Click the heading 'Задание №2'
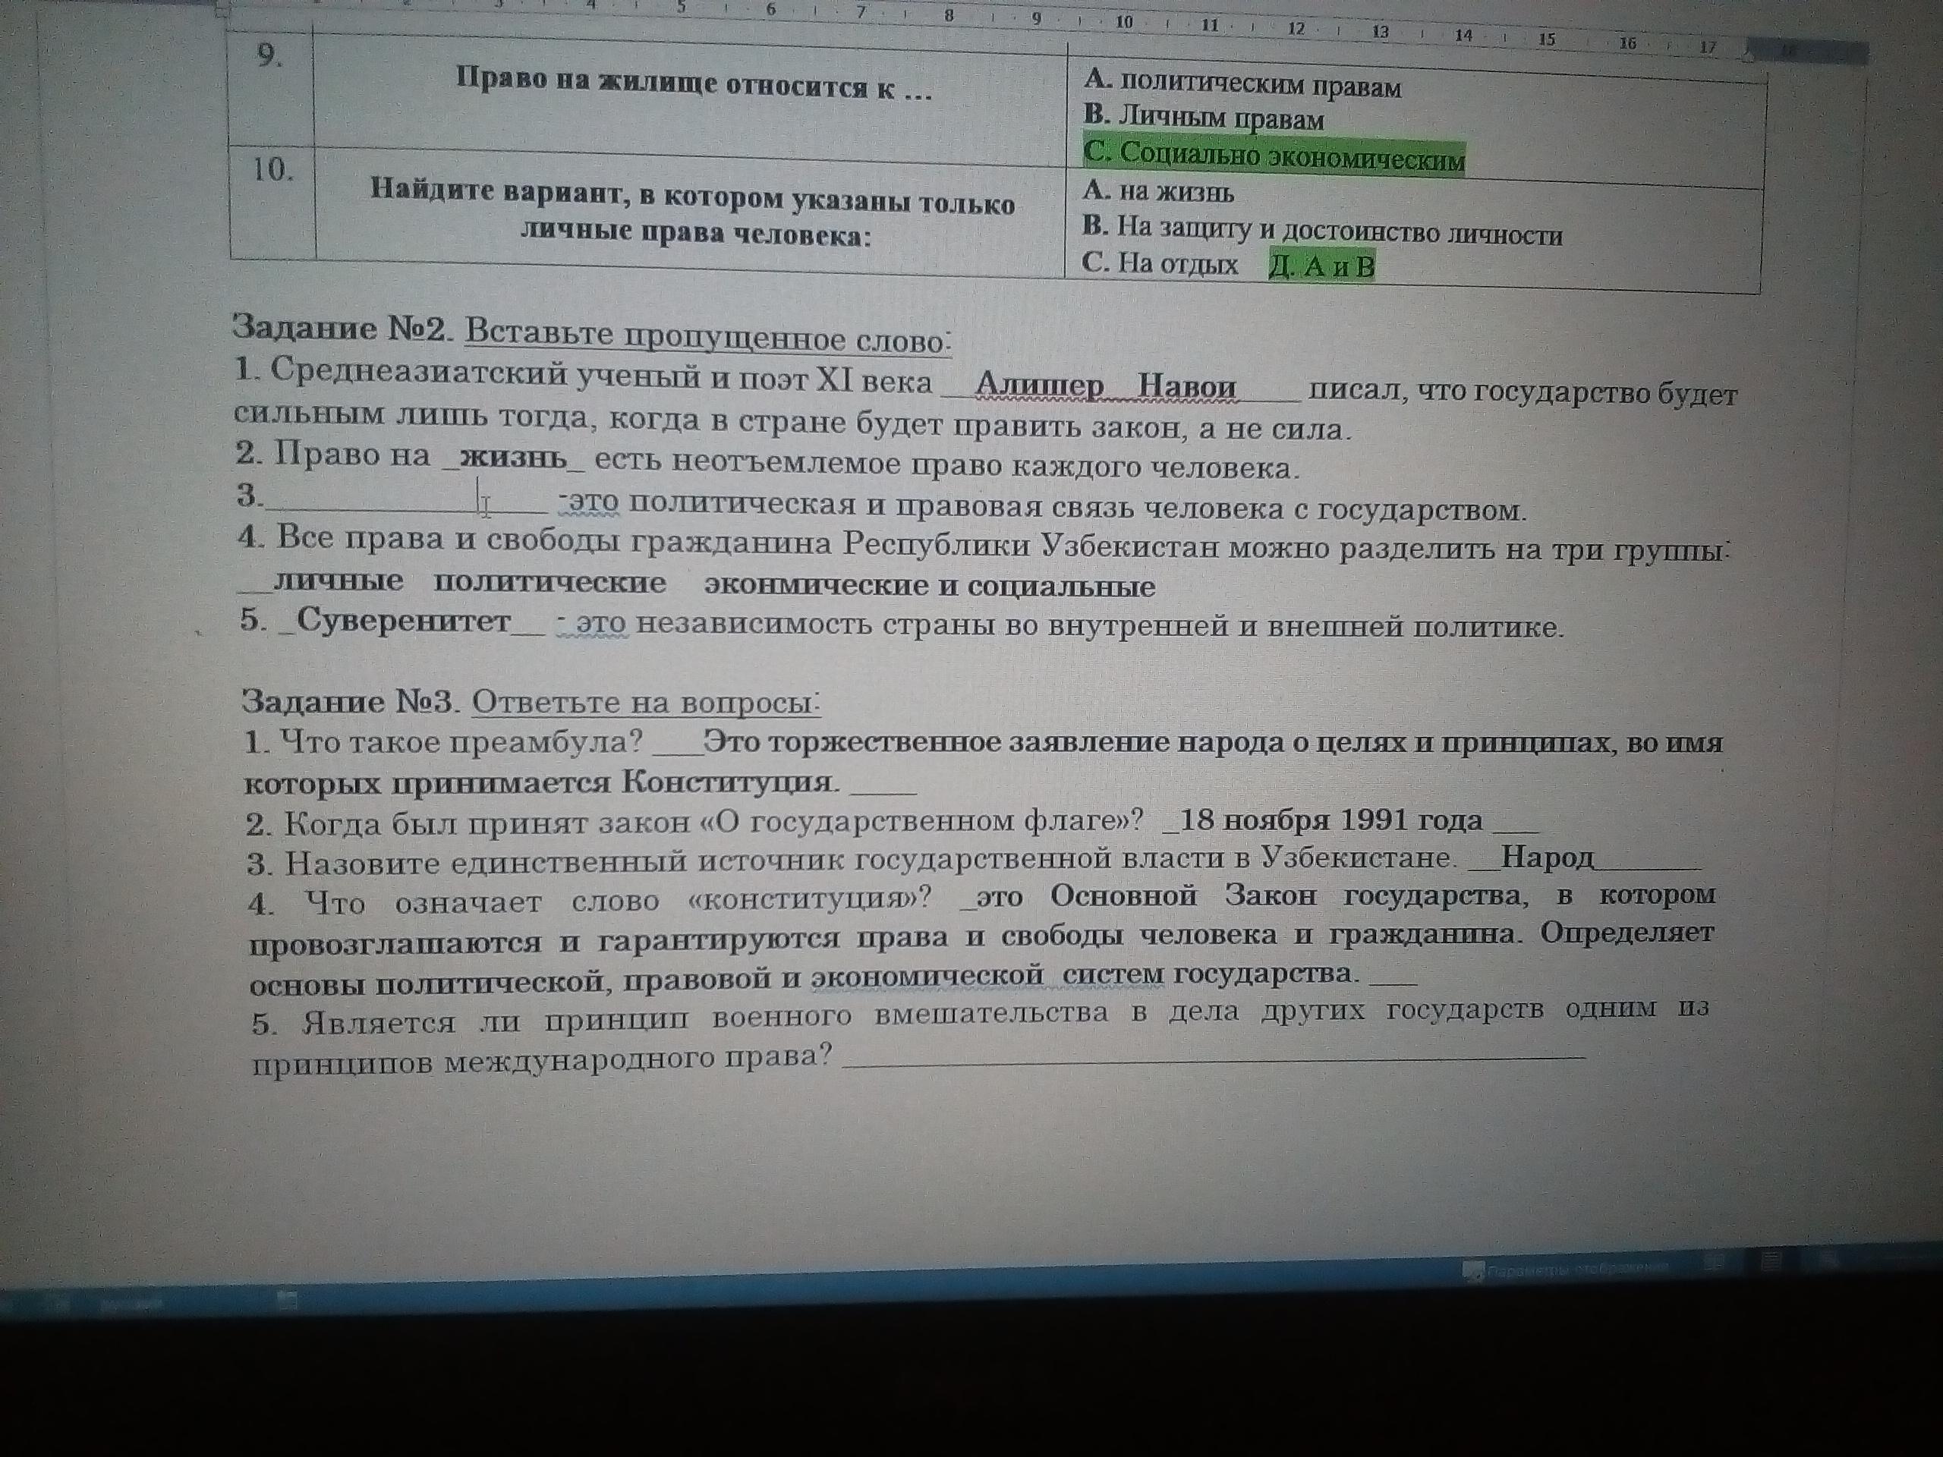Screen dimensions: 1943x1457 [344, 329]
